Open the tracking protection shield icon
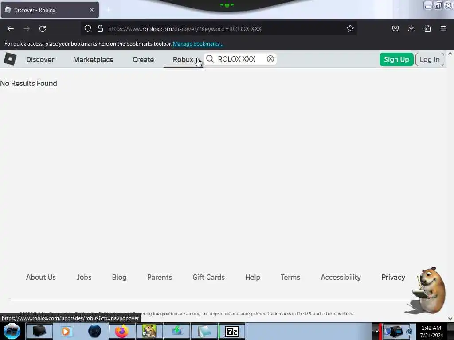 click(x=88, y=29)
